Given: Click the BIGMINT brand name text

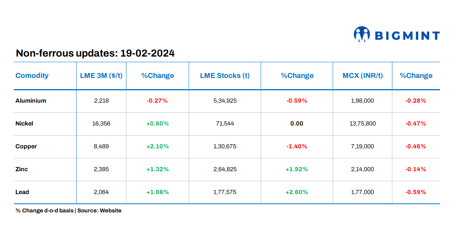Looking at the screenshot, I should tap(407, 36).
